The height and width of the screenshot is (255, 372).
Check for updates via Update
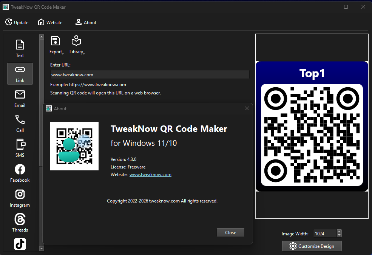click(x=17, y=23)
